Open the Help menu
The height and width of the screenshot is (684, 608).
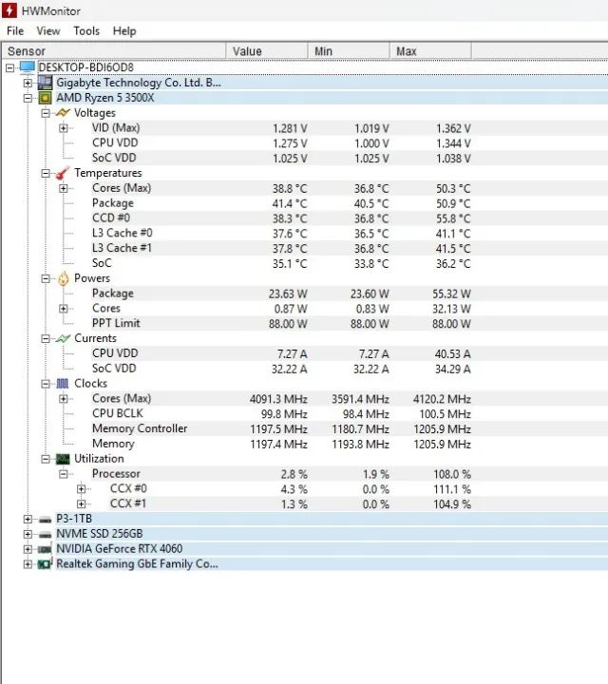[124, 31]
